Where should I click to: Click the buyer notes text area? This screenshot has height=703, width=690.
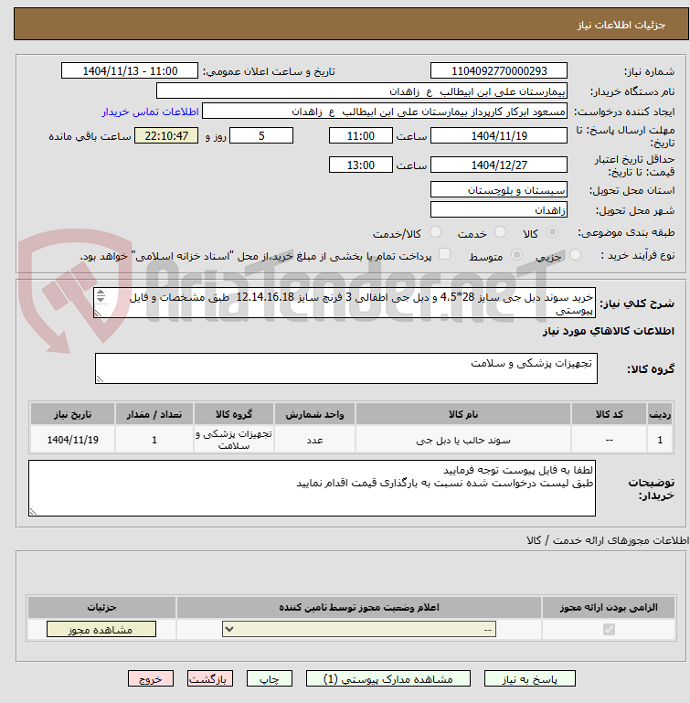pos(312,488)
